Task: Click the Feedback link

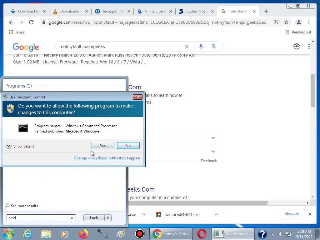Action: point(208,161)
